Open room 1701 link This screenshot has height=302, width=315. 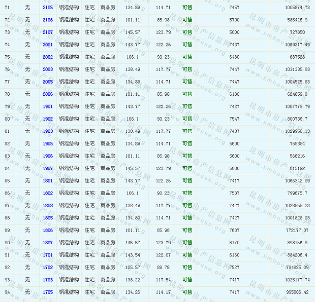tap(47, 255)
